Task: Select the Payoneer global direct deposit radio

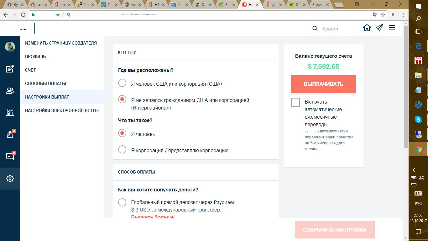Action: tap(122, 202)
